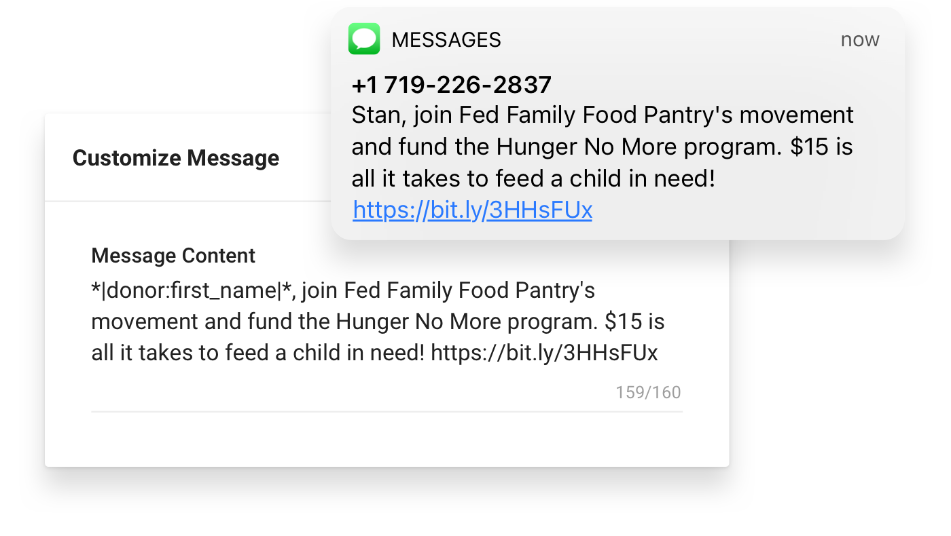Click the MESSAGES label in the notification header
The height and width of the screenshot is (536, 951).
pos(446,39)
